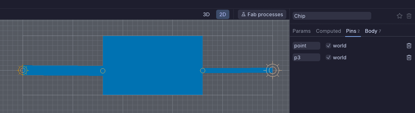The width and height of the screenshot is (415, 113).
Task: Switch to 3D view
Action: 206,14
